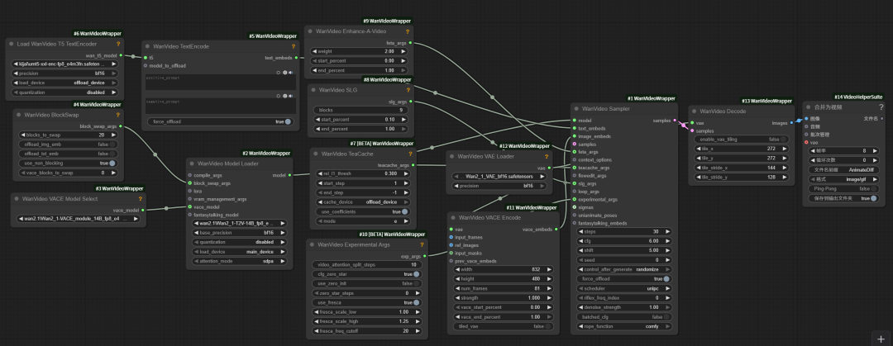This screenshot has width=893, height=346.
Task: Open attention_mode dropdown in Model Loader
Action: pyautogui.click(x=240, y=261)
